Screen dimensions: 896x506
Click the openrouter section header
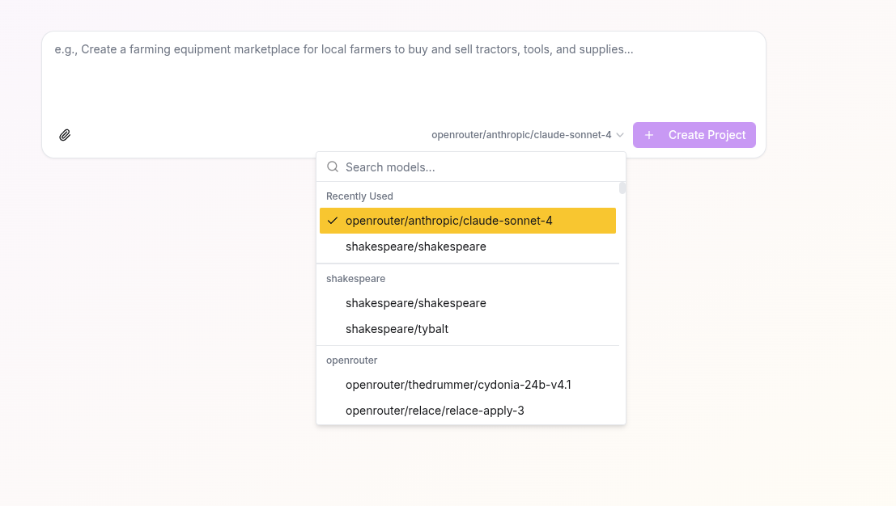point(351,360)
